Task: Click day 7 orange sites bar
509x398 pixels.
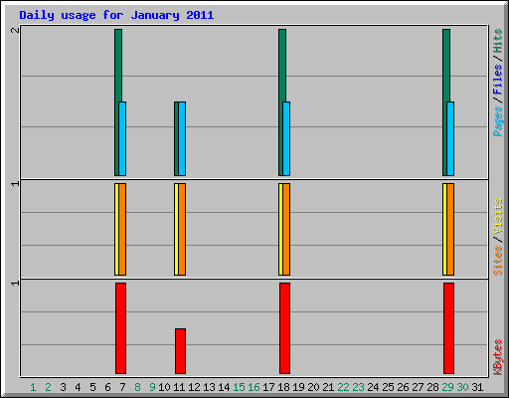Action: [122, 229]
